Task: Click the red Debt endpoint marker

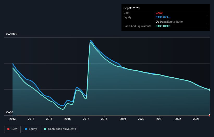Action: [x=210, y=115]
